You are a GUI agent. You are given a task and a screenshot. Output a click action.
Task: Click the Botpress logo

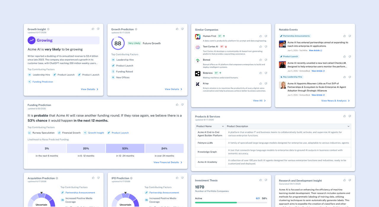[x=198, y=74]
